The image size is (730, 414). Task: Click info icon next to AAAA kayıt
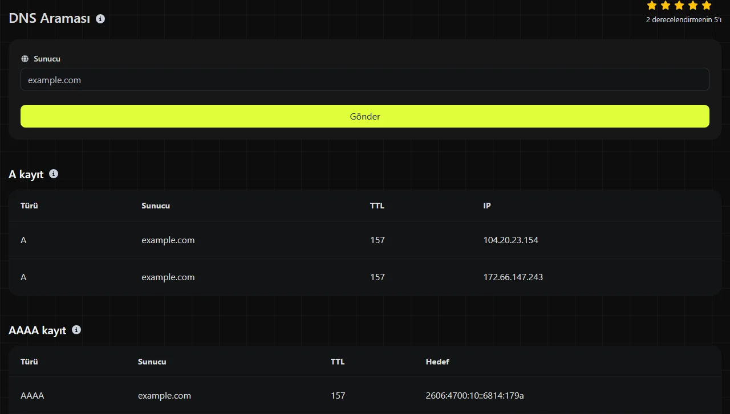[76, 330]
